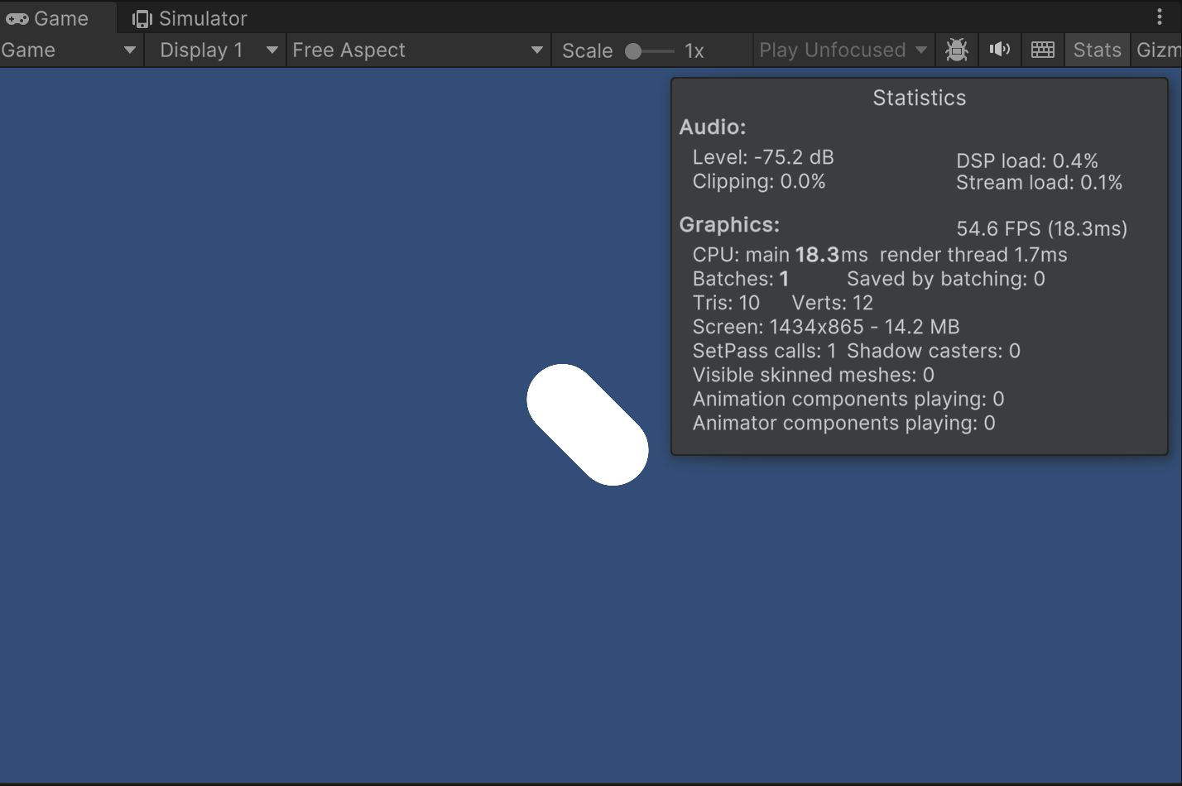The width and height of the screenshot is (1182, 786).
Task: Click the Scale slider handle icon
Action: pyautogui.click(x=632, y=50)
